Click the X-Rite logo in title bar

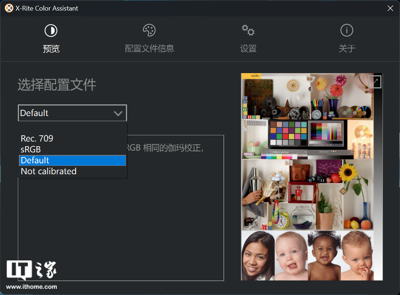9,8
